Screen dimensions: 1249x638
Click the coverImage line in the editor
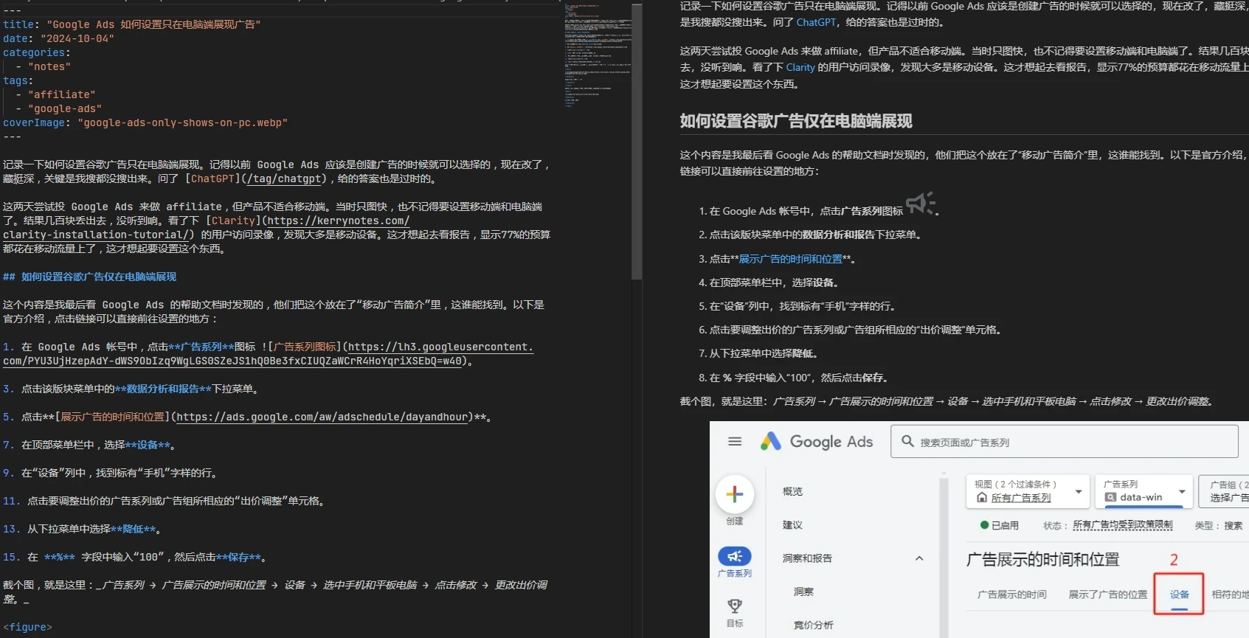pyautogui.click(x=145, y=122)
